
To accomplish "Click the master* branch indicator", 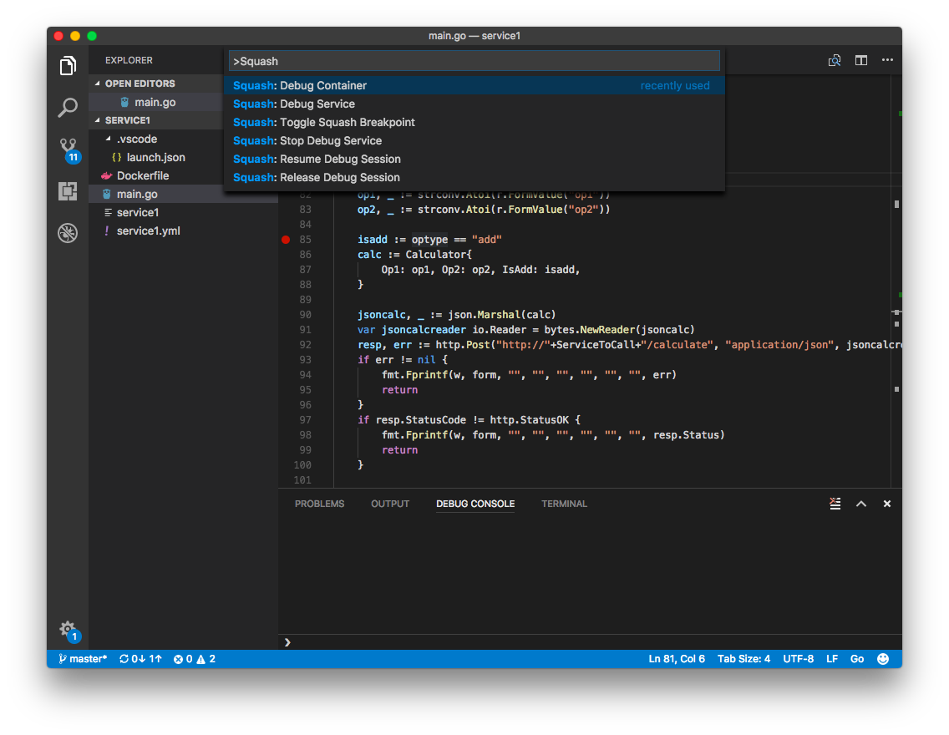I will (x=83, y=659).
